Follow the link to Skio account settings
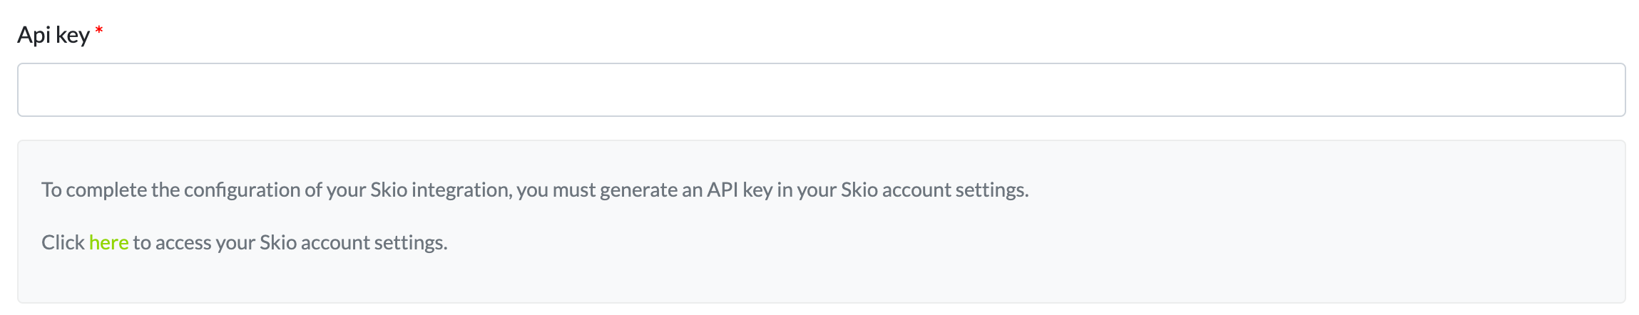This screenshot has width=1639, height=315. click(x=108, y=243)
